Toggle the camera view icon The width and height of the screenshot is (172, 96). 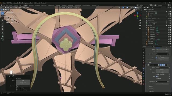140,26
